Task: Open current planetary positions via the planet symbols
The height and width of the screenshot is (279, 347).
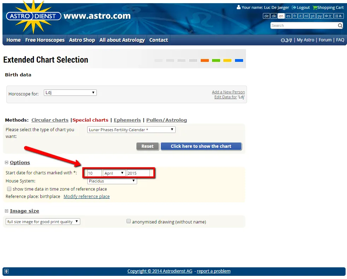Action: 287,40
